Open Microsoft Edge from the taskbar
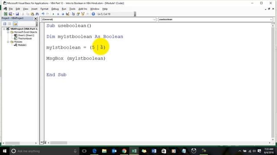This screenshot has height=155, width=277. (x=94, y=151)
